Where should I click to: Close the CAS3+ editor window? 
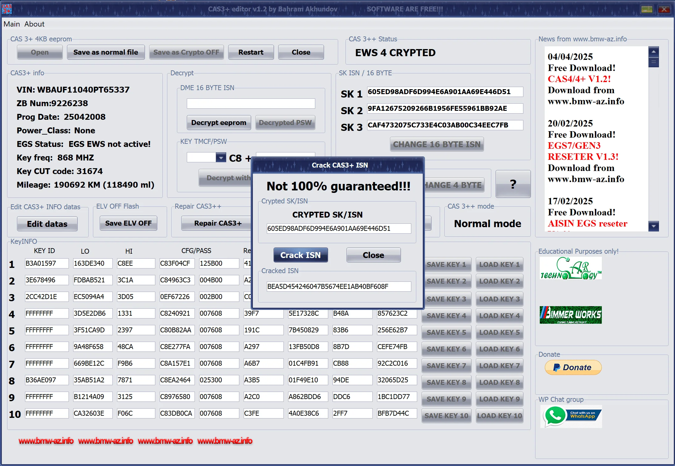[x=664, y=9]
